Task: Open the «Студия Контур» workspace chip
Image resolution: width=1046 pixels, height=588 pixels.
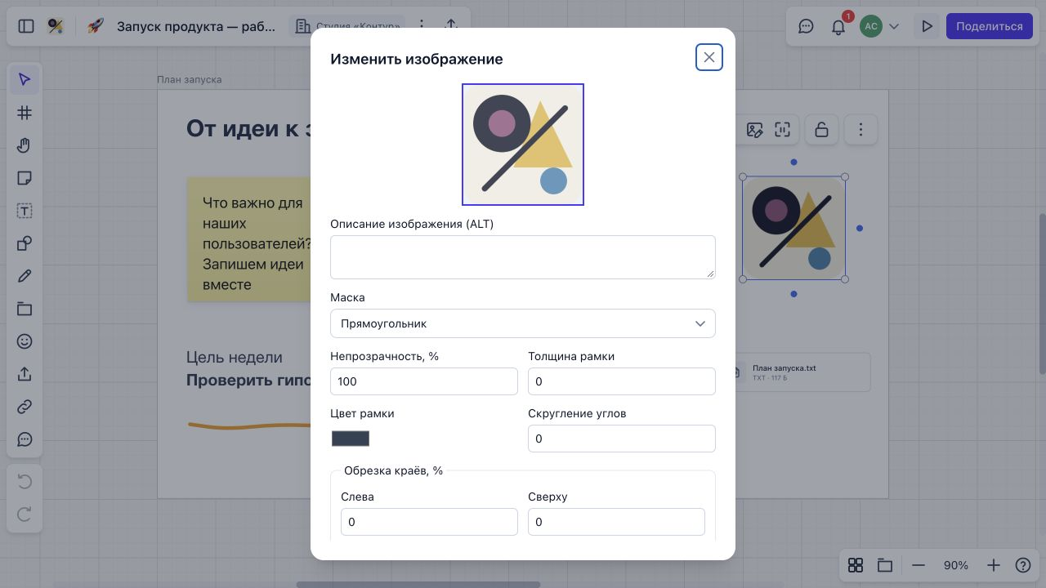Action: (347, 26)
